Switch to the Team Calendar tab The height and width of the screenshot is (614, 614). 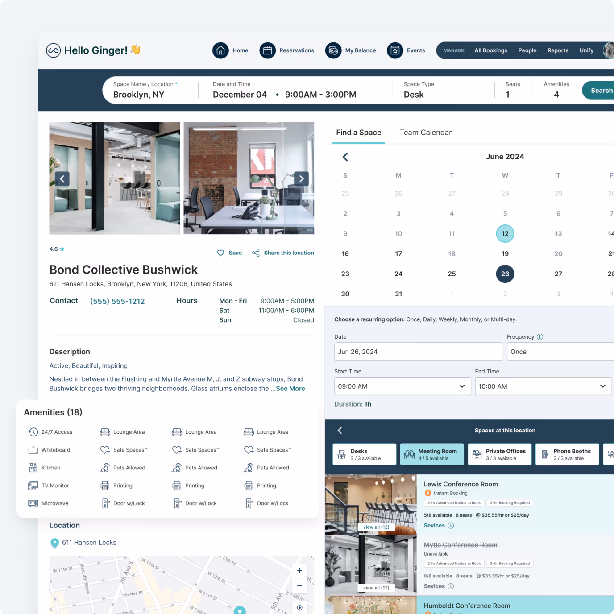click(425, 132)
